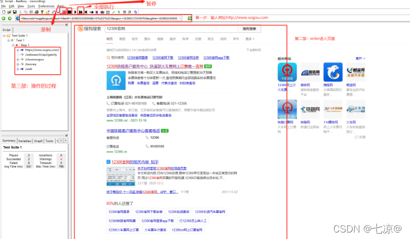Select the Step 1 tree item
The height and width of the screenshot is (239, 410).
(x=25, y=45)
